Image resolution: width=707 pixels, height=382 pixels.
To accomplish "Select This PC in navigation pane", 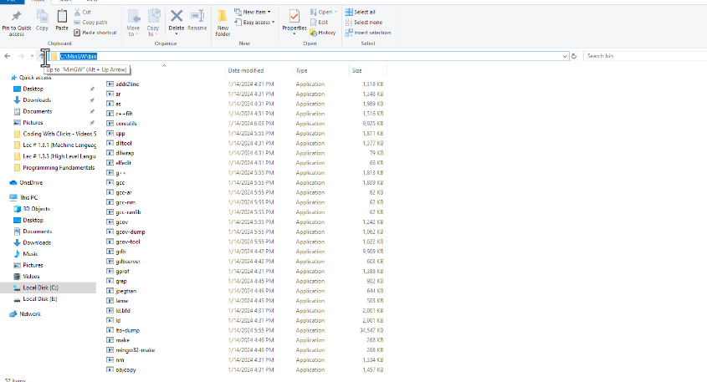I will (28, 197).
